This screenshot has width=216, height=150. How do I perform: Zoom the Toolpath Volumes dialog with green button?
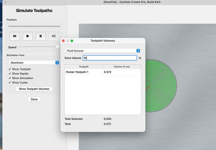[x=72, y=41]
